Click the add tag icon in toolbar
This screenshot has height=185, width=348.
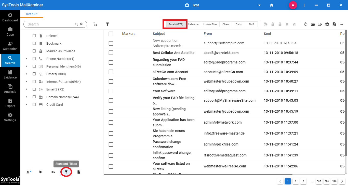click(266, 24)
